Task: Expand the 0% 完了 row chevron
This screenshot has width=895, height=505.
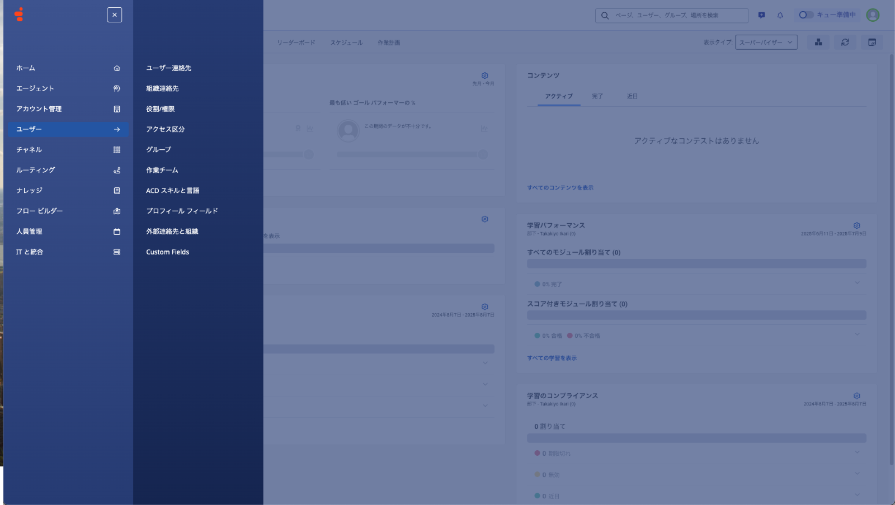Action: pos(857,283)
